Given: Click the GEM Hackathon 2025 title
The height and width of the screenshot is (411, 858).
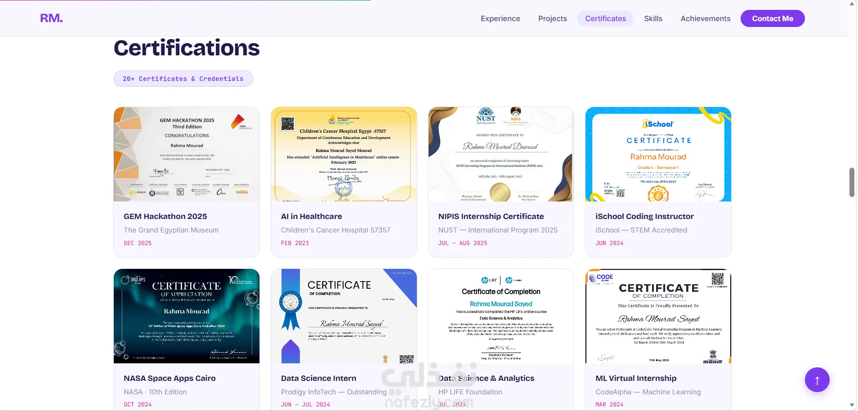Looking at the screenshot, I should point(165,216).
